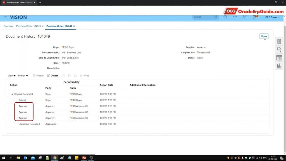This screenshot has width=286, height=161.
Task: Click the Done button
Action: tap(264, 36)
